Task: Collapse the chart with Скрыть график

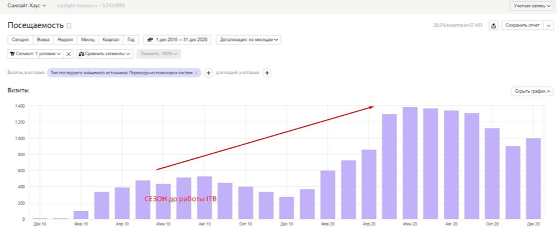Action: coord(532,92)
